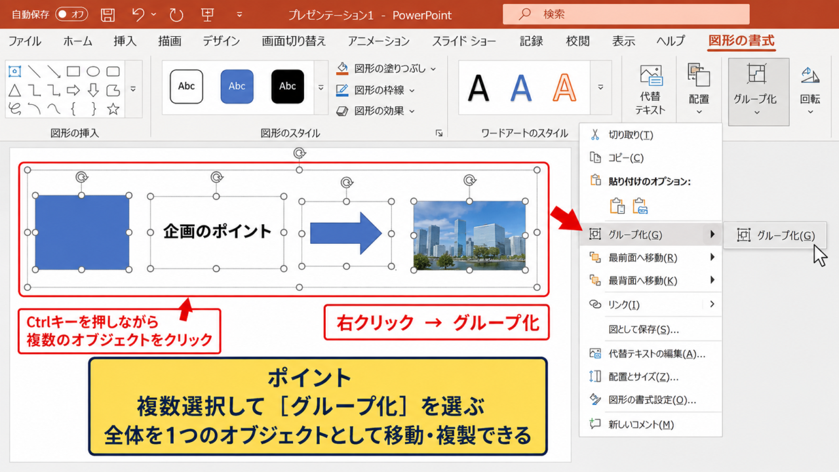Open the Quick Access Toolbar customize dropdown
Screen dimensions: 839x472
pyautogui.click(x=239, y=14)
